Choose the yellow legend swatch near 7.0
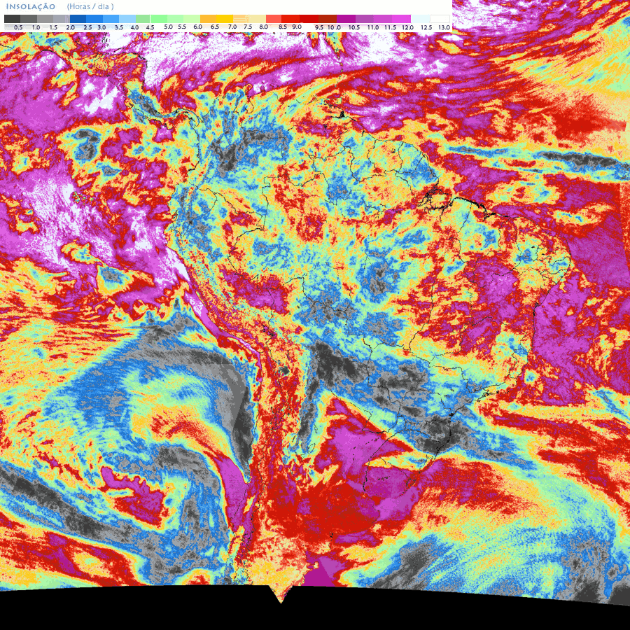This screenshot has height=630, width=630. click(x=225, y=19)
